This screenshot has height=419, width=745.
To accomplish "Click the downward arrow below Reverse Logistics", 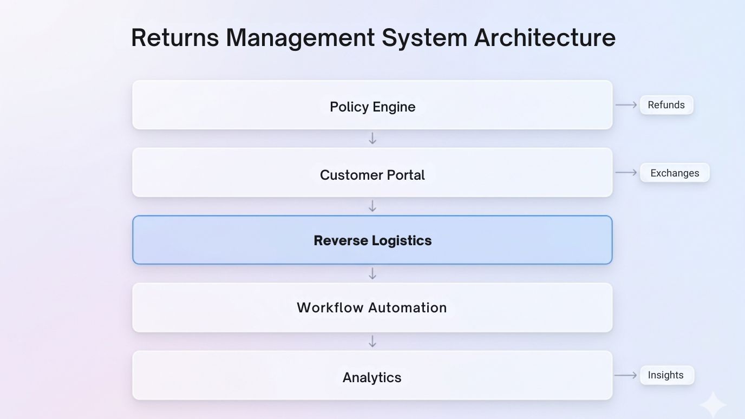I will tap(372, 274).
